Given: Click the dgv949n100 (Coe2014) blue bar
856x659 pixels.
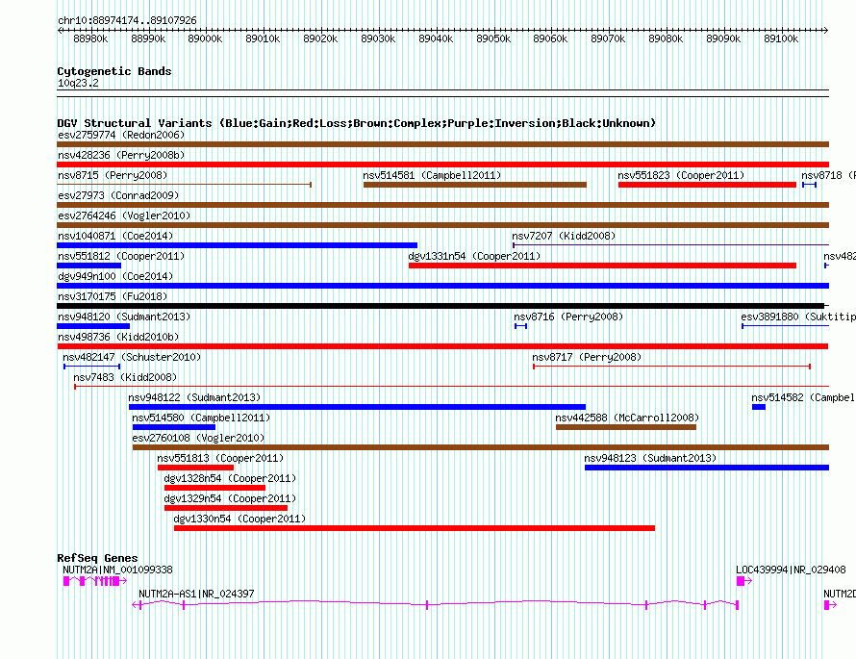Looking at the screenshot, I should [x=442, y=286].
